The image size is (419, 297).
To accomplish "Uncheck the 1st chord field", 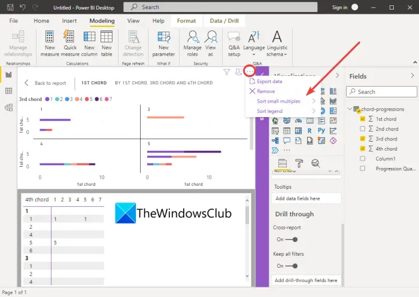I will click(x=363, y=119).
